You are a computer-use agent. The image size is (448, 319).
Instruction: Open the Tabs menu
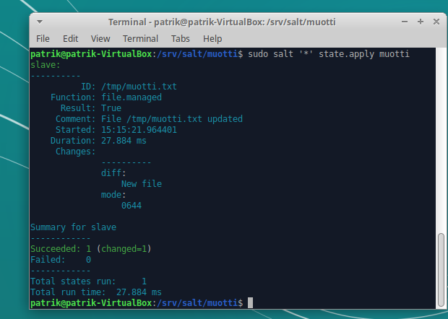[x=181, y=38]
